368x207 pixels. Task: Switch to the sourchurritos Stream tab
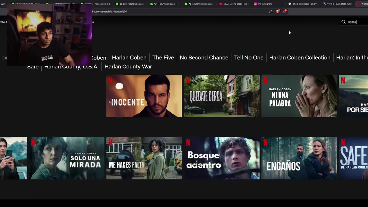point(200,4)
